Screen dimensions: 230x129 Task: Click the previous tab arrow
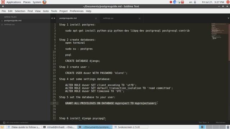(x=52, y=18)
